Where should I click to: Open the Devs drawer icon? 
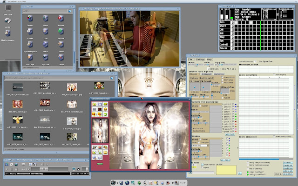[x=46, y=19]
